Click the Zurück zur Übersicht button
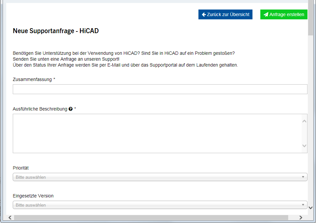Image resolution: width=316 pixels, height=223 pixels. pyautogui.click(x=225, y=14)
